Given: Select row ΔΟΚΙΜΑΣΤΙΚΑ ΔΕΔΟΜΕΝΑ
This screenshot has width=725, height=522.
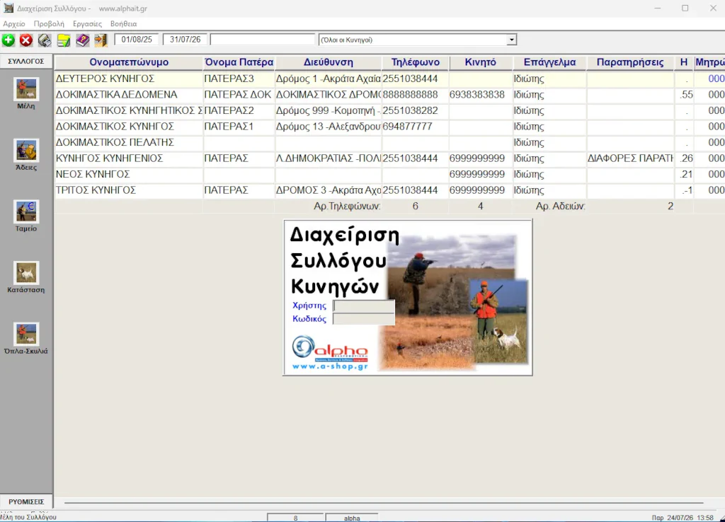Looking at the screenshot, I should click(x=390, y=95).
